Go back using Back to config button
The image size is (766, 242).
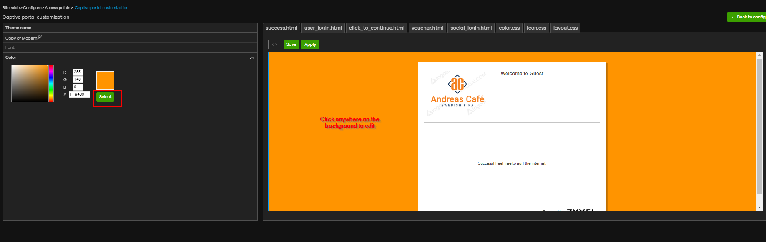[x=748, y=17]
